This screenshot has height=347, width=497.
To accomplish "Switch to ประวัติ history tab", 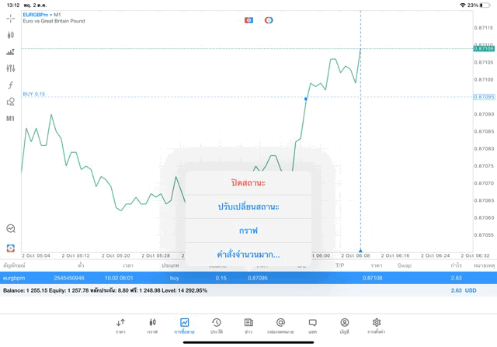I will click(217, 325).
